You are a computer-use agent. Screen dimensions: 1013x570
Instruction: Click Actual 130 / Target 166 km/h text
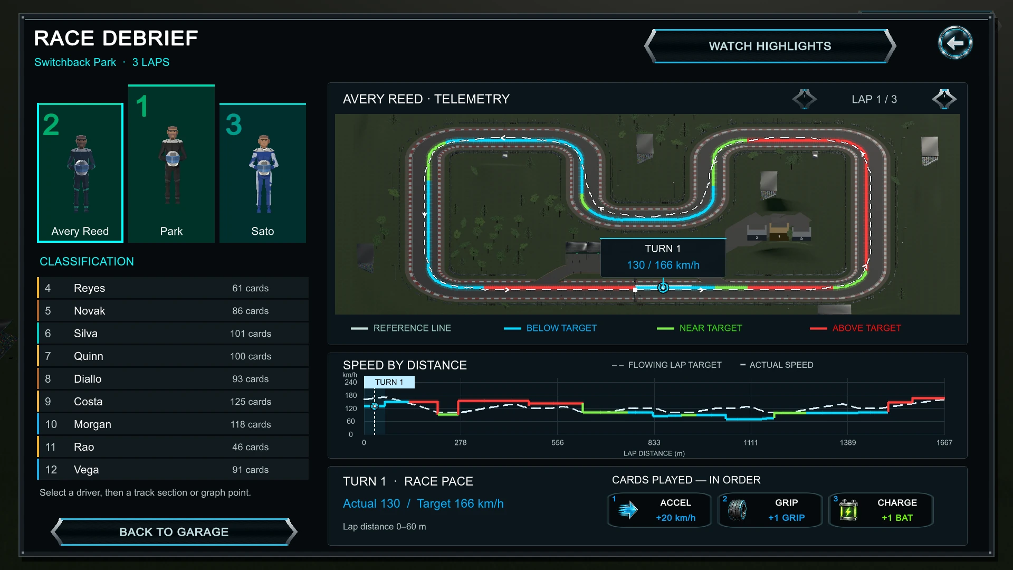423,503
